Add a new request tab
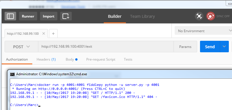 click(x=53, y=34)
